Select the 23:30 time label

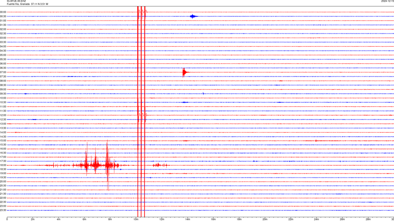3,210
